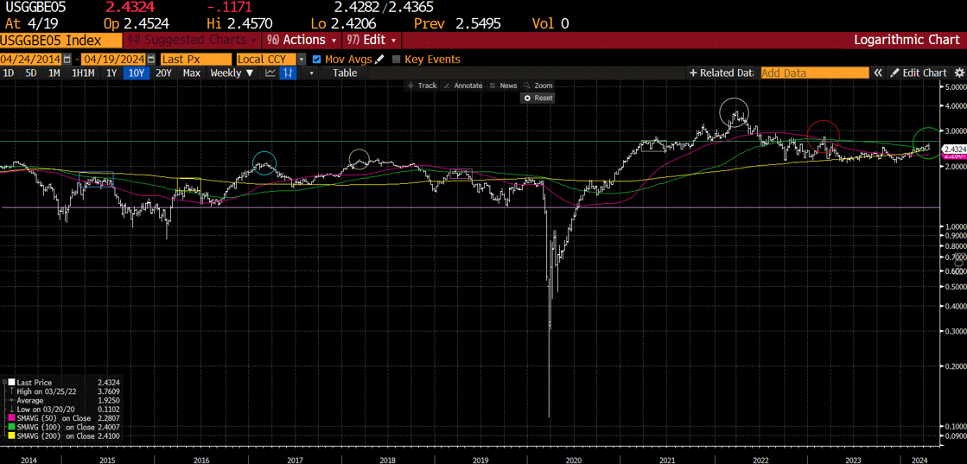Open the chart settings gear icon

(x=959, y=73)
